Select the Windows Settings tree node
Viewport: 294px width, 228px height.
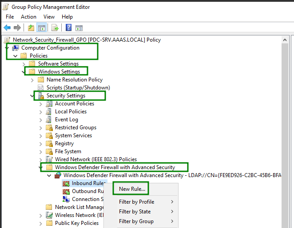tap(59, 72)
